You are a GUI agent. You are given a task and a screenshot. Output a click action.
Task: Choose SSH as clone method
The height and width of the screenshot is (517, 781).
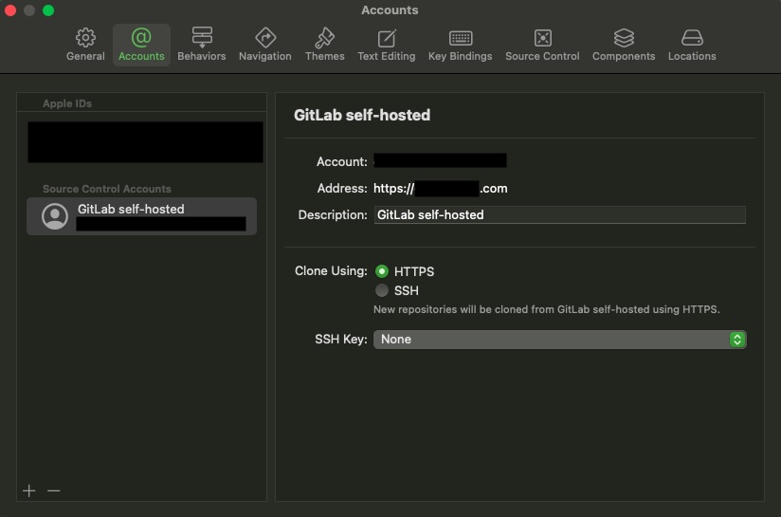click(x=382, y=290)
